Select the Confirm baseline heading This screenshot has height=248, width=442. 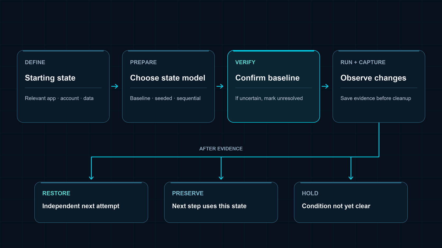pos(267,78)
